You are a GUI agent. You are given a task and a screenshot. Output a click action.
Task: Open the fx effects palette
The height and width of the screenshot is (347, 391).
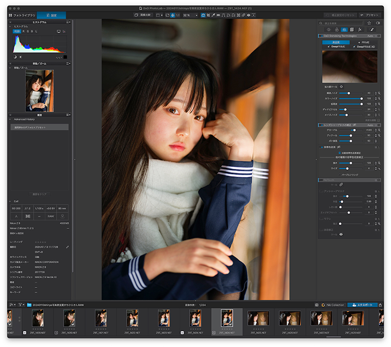point(360,30)
